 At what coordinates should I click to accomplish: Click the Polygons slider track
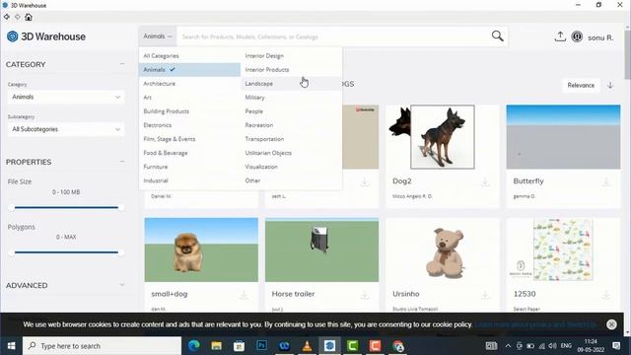click(66, 252)
